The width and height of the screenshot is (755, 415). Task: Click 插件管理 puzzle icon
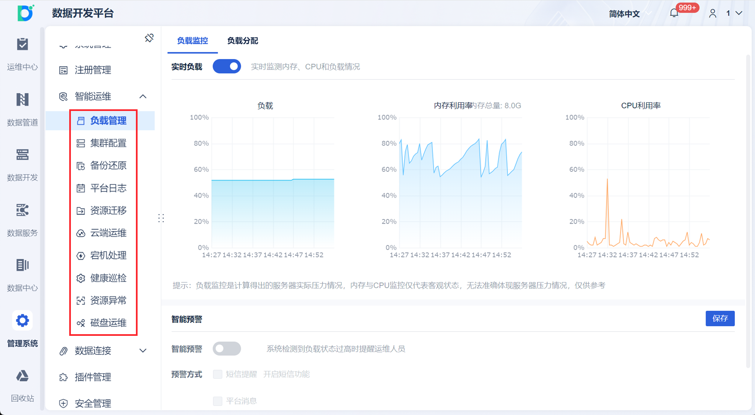point(63,377)
